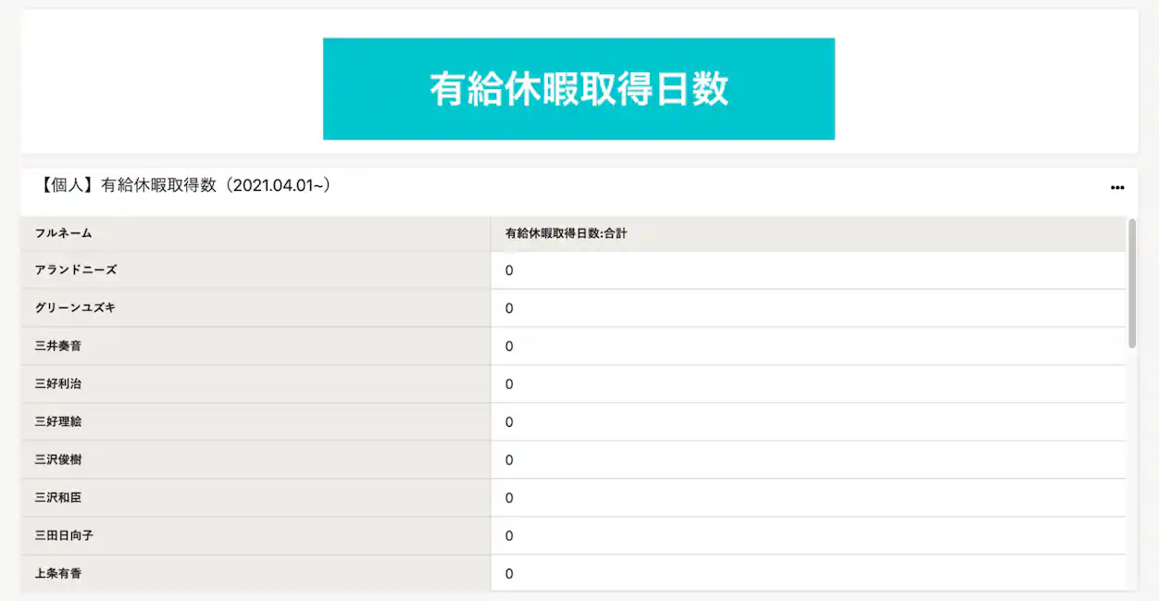Image resolution: width=1159 pixels, height=601 pixels.
Task: Click アランドニーズ's total value of 0
Action: (507, 269)
